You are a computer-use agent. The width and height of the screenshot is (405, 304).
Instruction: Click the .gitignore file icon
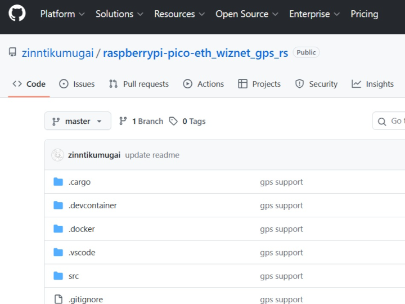point(58,299)
